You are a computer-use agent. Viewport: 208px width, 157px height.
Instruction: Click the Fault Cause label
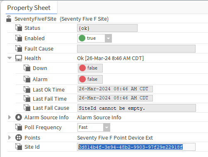point(39,49)
